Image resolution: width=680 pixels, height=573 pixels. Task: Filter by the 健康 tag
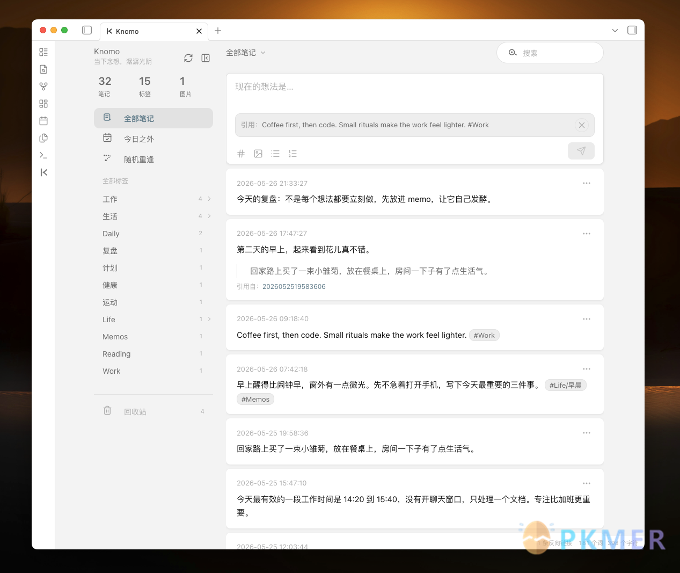[110, 285]
